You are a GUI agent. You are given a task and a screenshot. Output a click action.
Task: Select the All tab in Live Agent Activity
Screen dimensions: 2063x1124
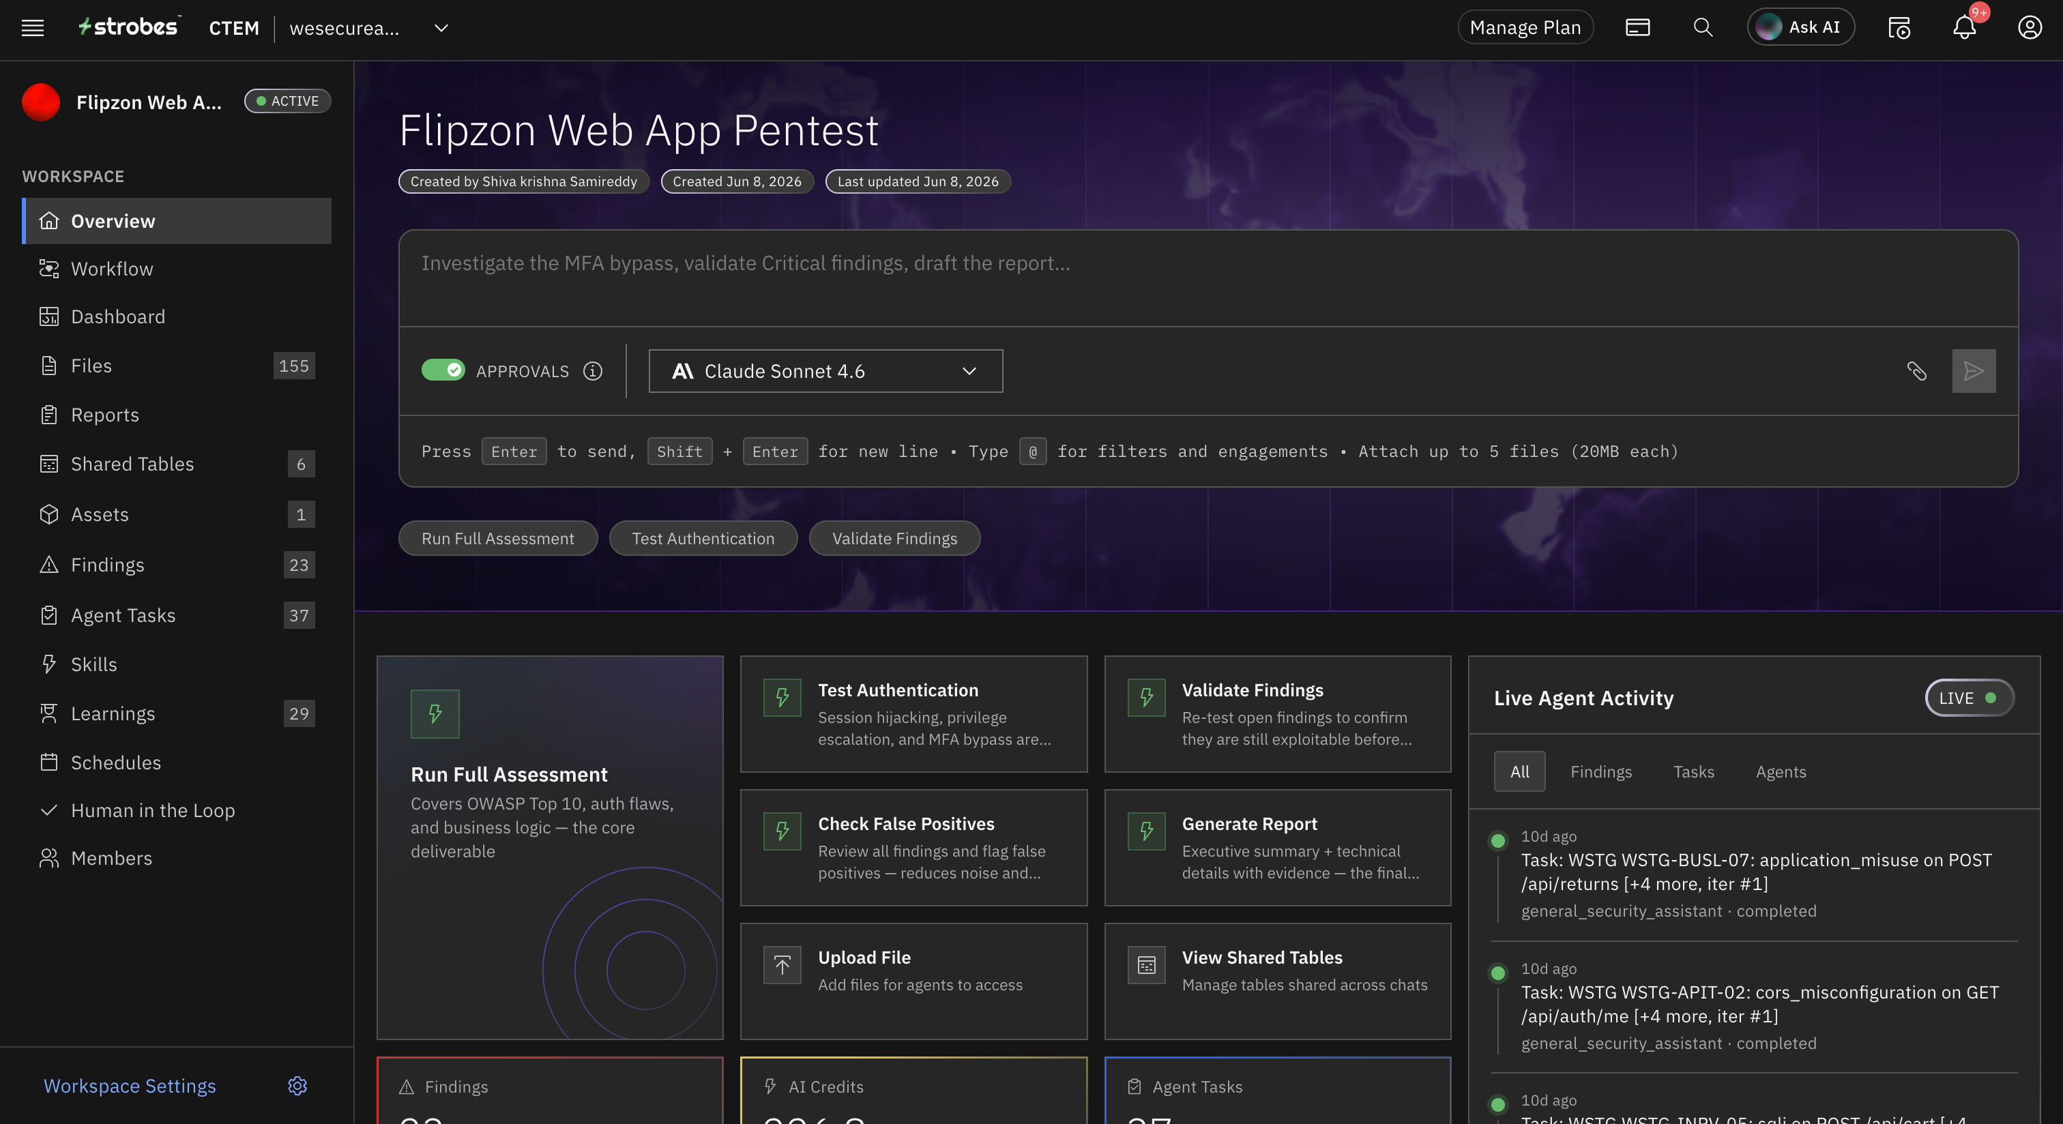click(1519, 771)
